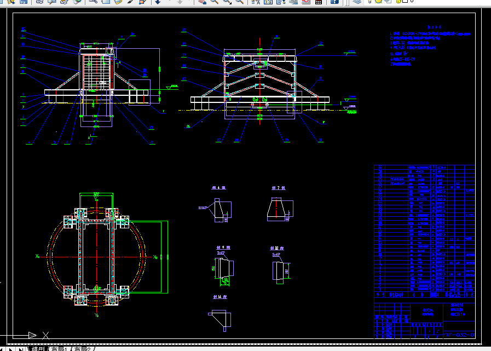Select the drawing number YXF-032-0 text
The image size is (491, 351).
click(x=459, y=335)
